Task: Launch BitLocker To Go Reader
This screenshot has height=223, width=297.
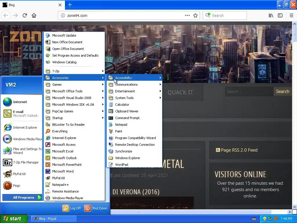Action: [74, 124]
